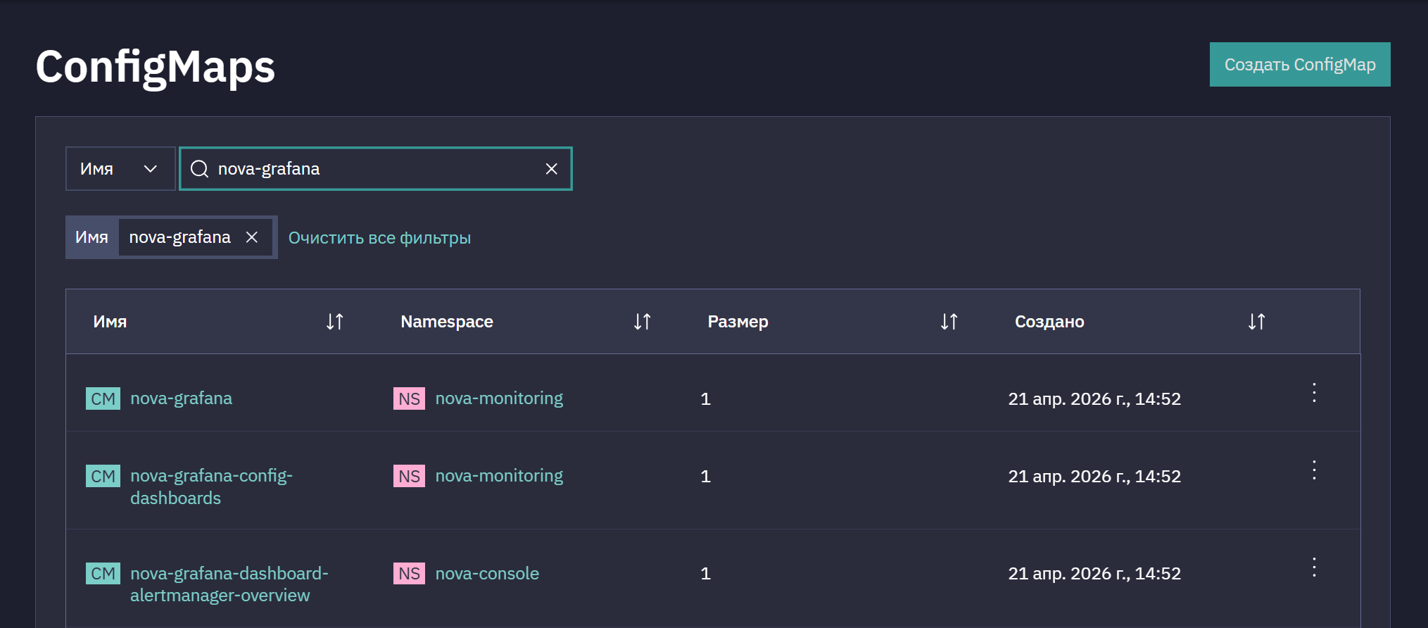Click size value in nova-grafana-config-dashboards row
The width and height of the screenshot is (1428, 628).
click(x=706, y=477)
